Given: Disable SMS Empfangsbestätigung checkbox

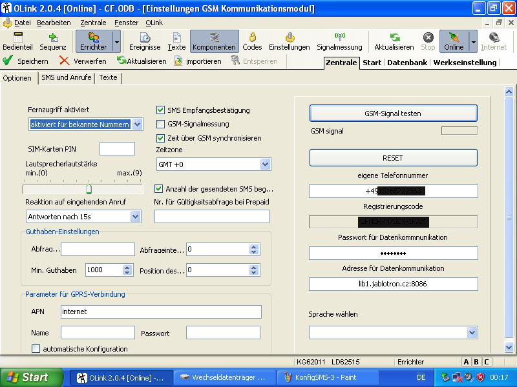Looking at the screenshot, I should (161, 110).
